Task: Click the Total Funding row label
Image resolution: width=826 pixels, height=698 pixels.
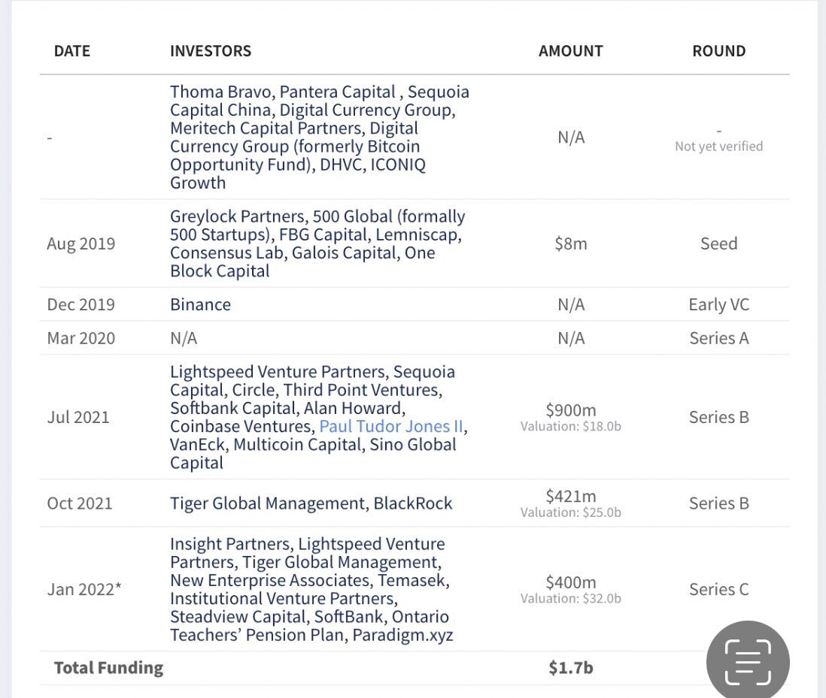Action: 108,667
